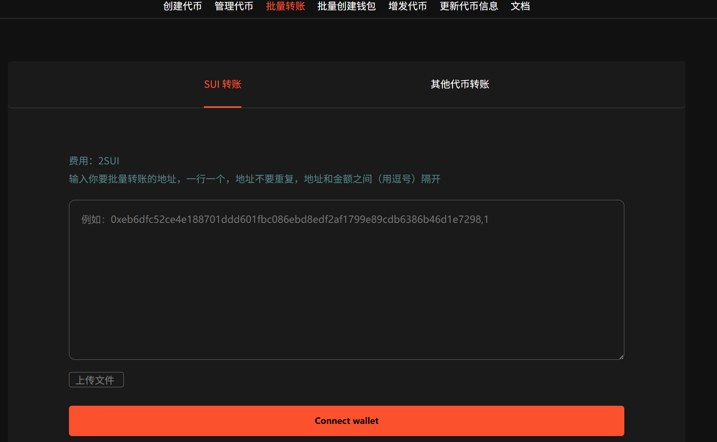Open the 创建代币 navigation item
The height and width of the screenshot is (442, 717).
pos(182,6)
